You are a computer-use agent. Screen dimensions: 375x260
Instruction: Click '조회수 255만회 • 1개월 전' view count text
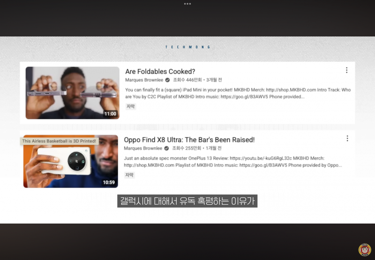pyautogui.click(x=196, y=148)
